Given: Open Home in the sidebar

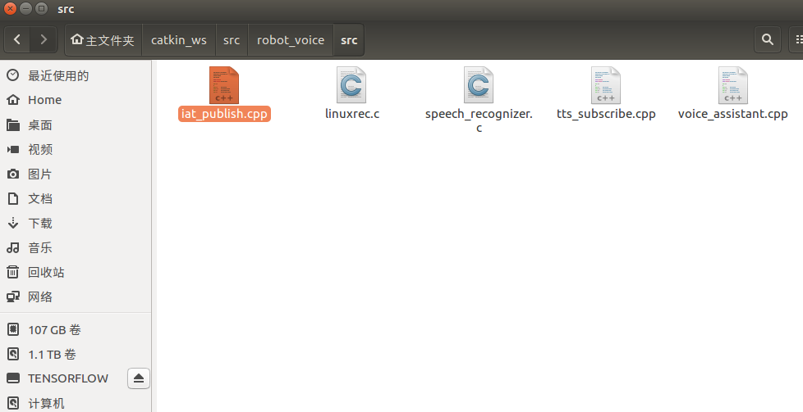Looking at the screenshot, I should (x=76, y=100).
